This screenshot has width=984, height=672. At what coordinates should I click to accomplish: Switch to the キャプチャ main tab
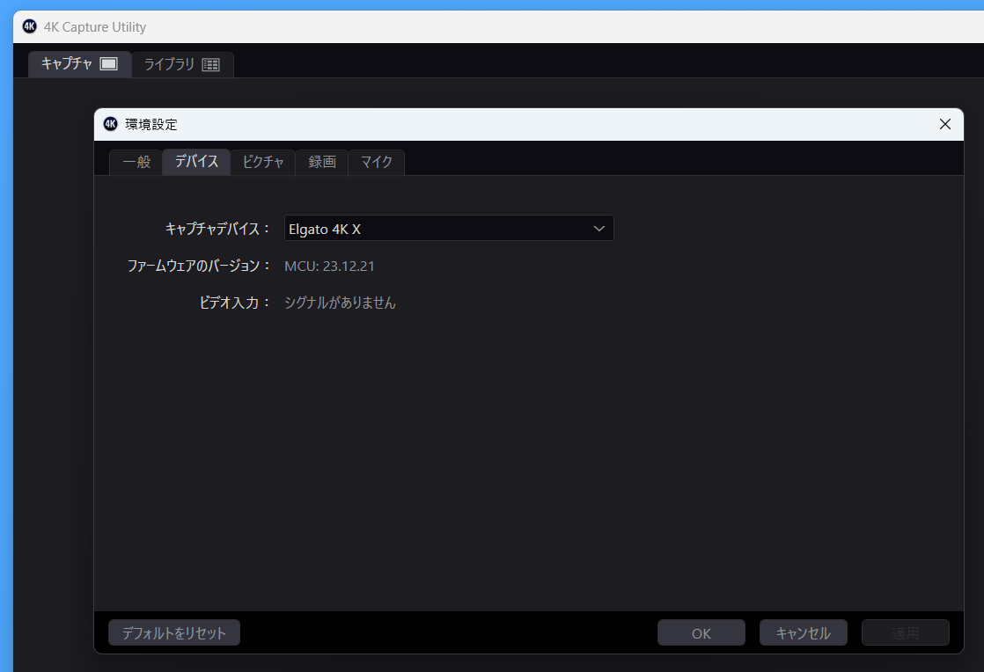(x=80, y=64)
